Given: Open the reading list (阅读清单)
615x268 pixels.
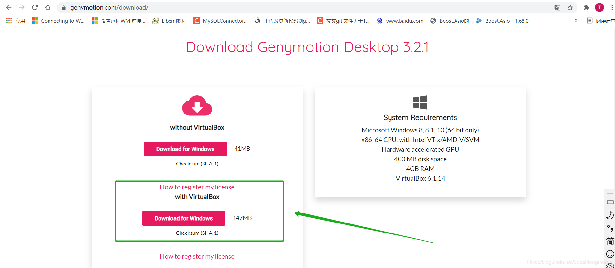Looking at the screenshot, I should tap(601, 21).
